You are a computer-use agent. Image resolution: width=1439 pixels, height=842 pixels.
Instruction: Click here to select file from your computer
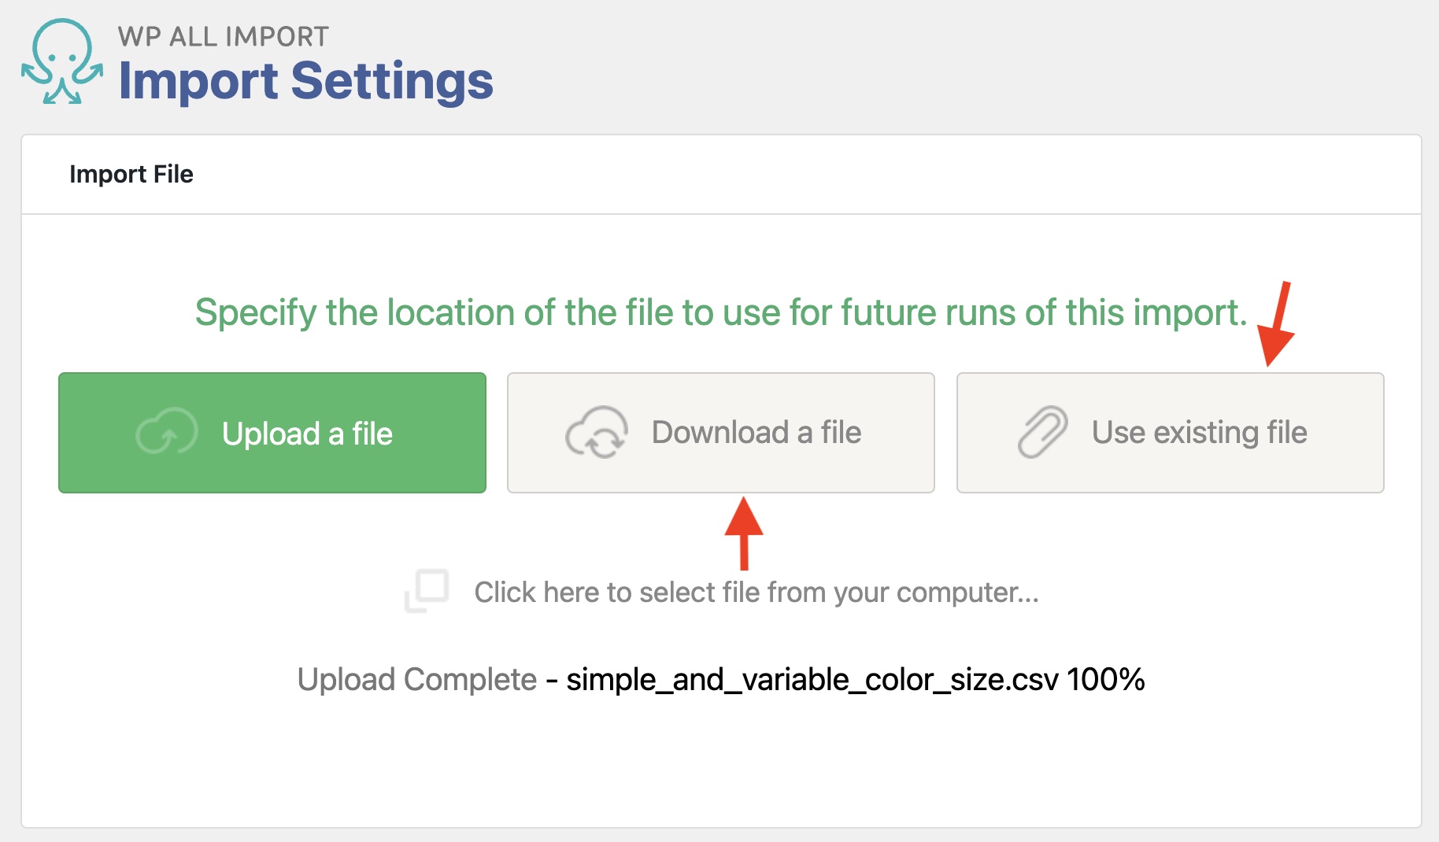coord(756,593)
